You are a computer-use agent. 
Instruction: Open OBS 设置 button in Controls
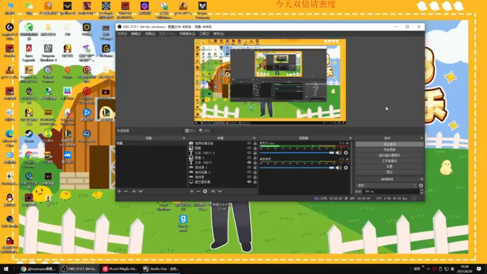(390, 166)
